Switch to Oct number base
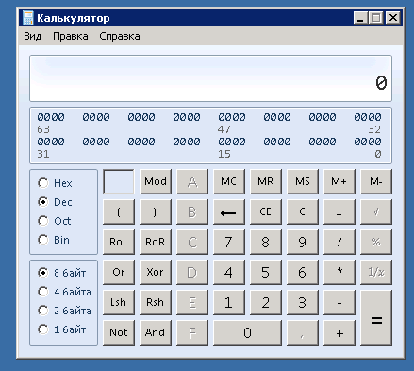 click(43, 221)
